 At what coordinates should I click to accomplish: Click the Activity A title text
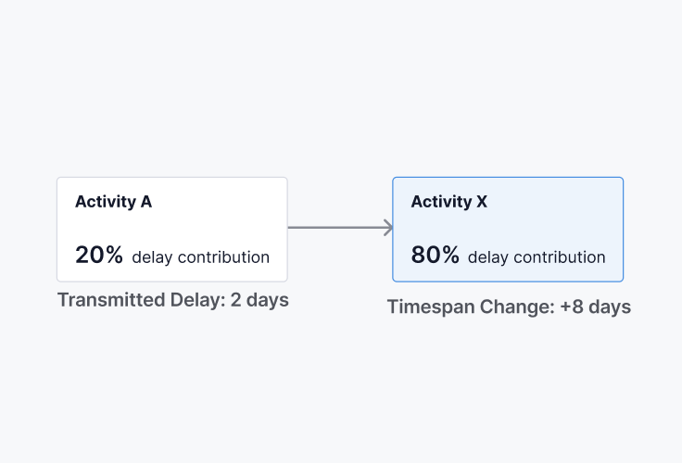coord(114,202)
